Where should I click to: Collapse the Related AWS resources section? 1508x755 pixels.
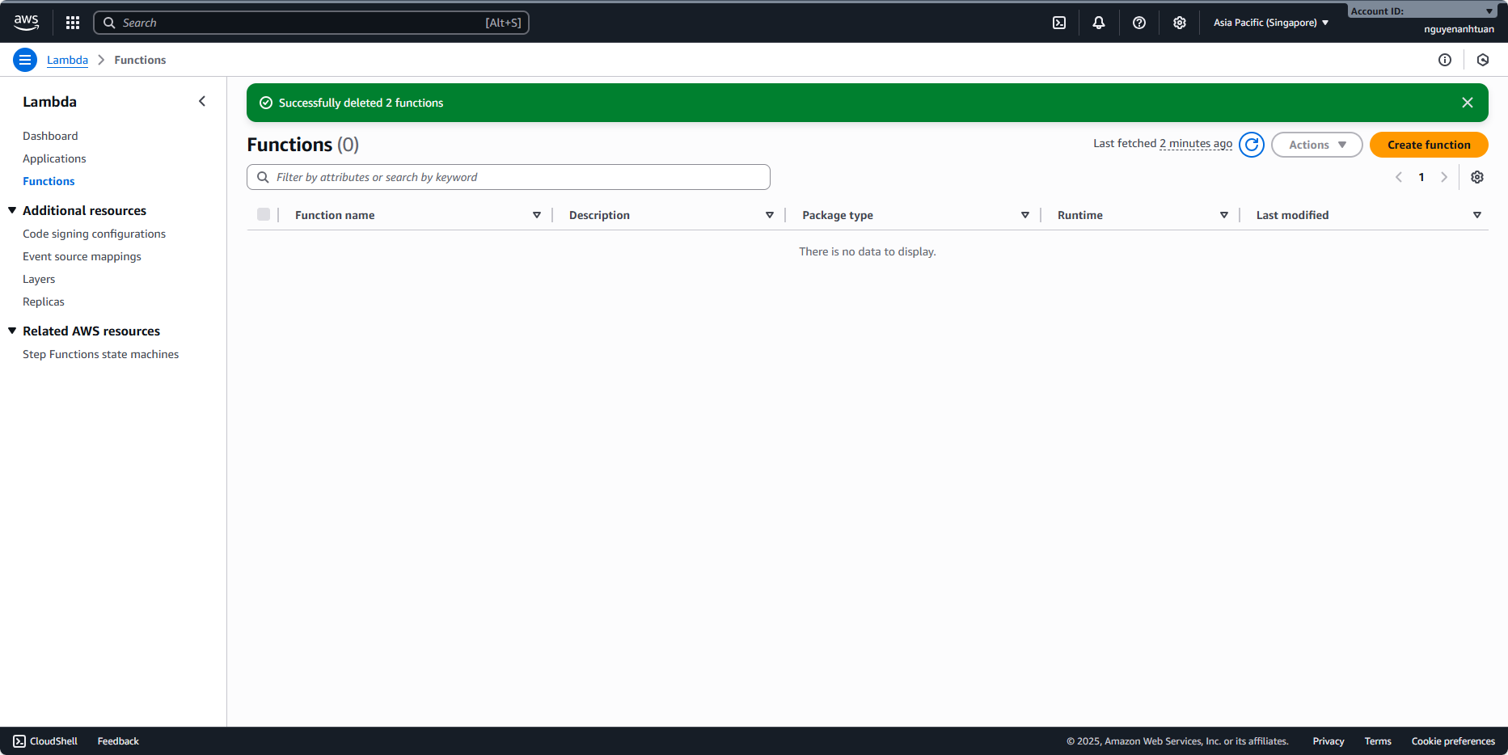click(13, 331)
